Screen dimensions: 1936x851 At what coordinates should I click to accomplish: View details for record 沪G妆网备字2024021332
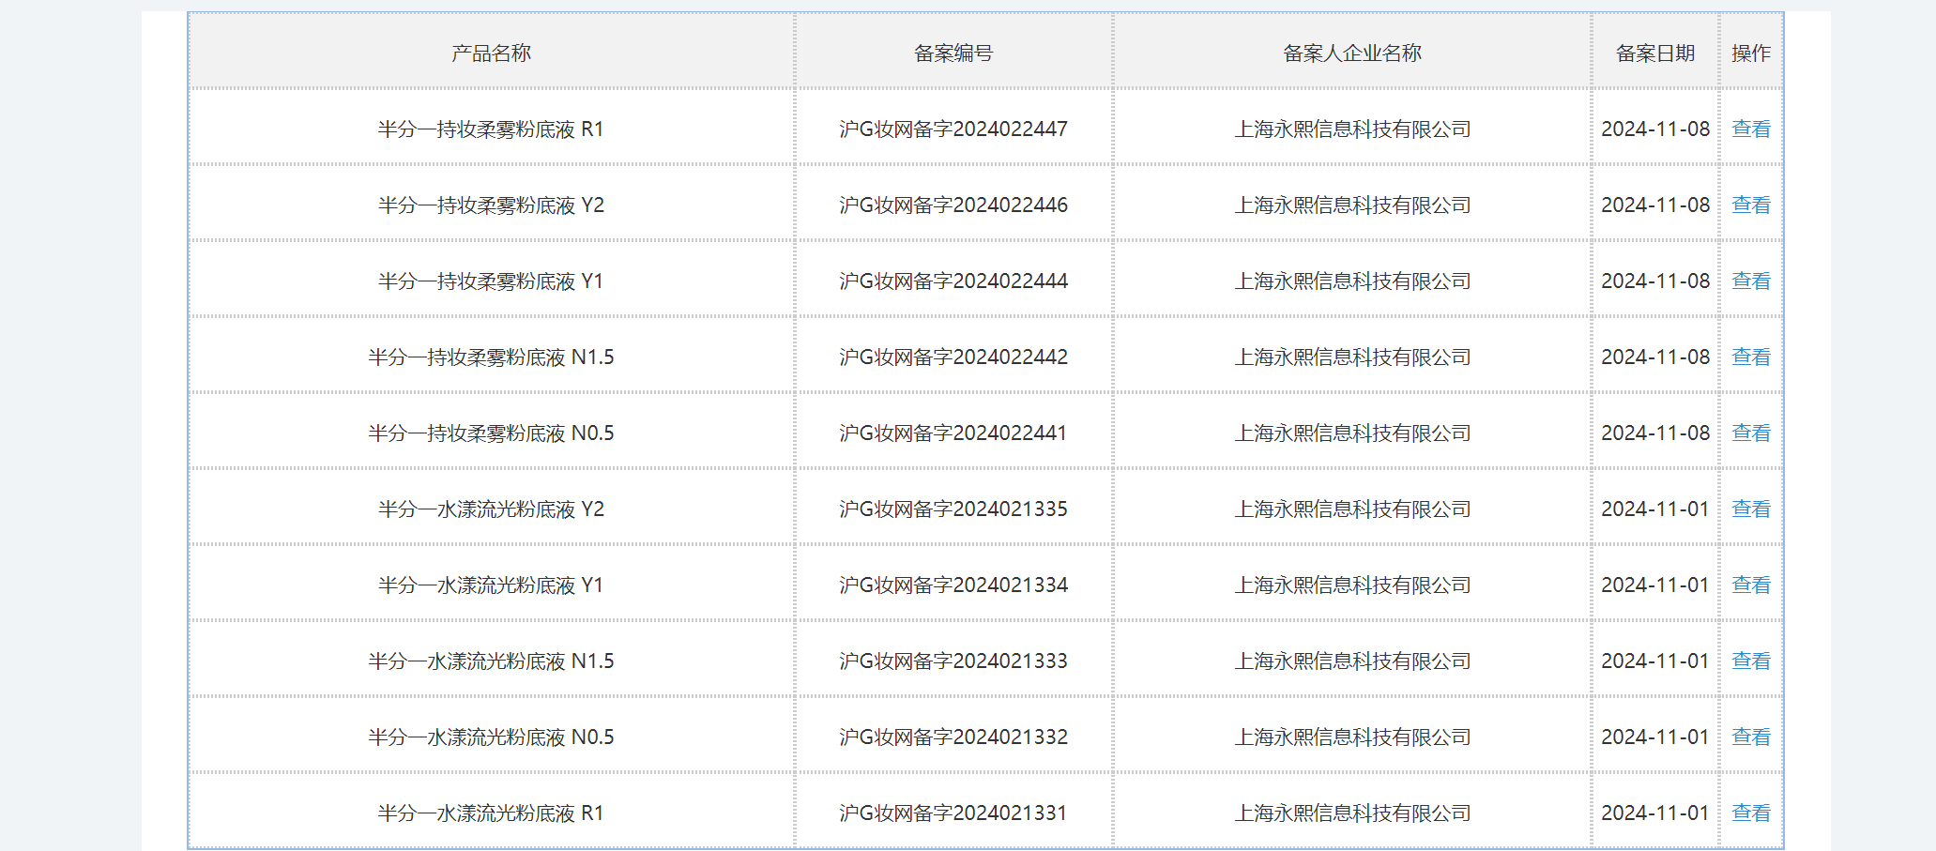click(1750, 737)
